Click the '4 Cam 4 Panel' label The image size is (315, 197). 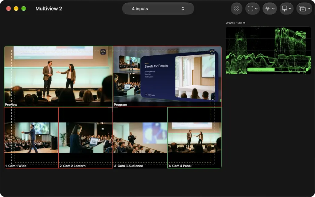(x=180, y=166)
